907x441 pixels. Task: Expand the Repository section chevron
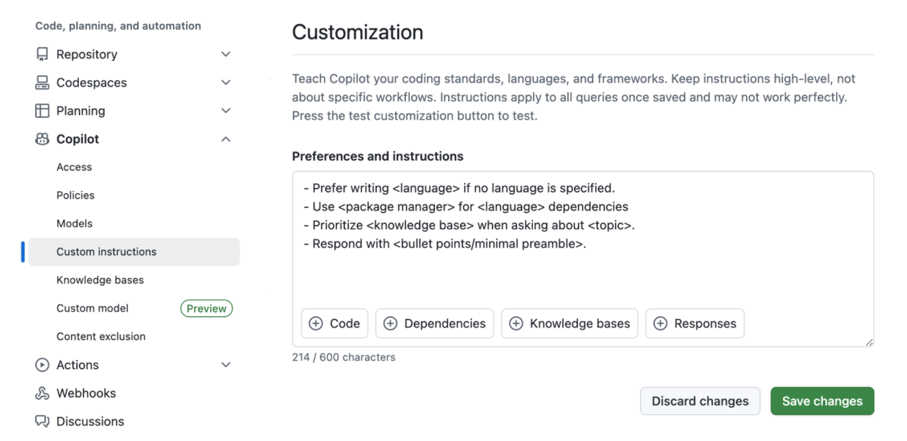point(226,54)
